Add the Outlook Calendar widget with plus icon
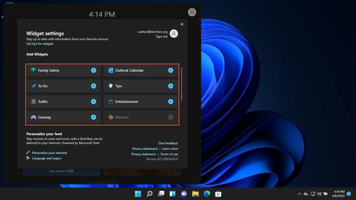Image resolution: width=356 pixels, height=200 pixels. [171, 70]
